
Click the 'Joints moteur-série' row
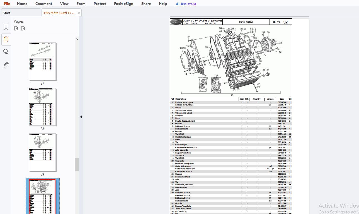231,209
